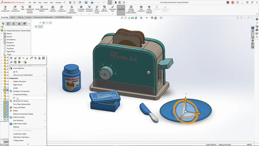Open Smart Fasteners tool

53,9
